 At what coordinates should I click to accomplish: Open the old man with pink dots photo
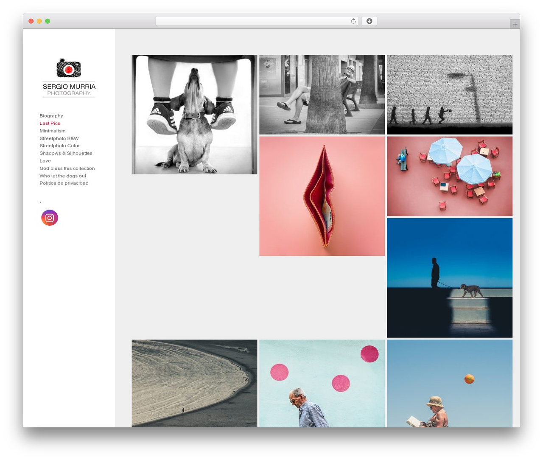[x=322, y=383]
